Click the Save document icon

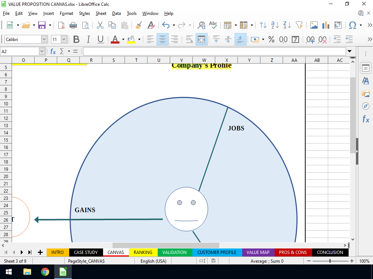coord(42,25)
